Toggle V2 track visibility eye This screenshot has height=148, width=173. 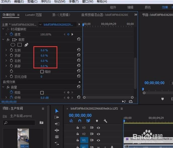(98, 134)
